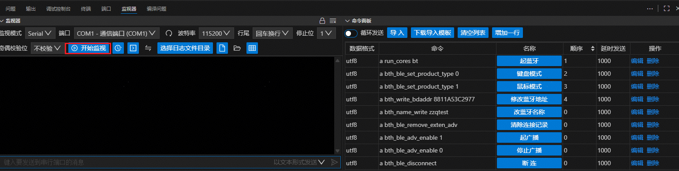Open the 奇偶校验位 不校验 dropdown

47,48
